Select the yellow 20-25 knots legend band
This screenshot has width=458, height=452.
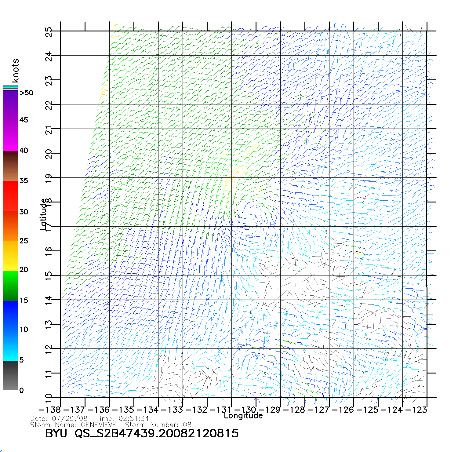(10, 256)
